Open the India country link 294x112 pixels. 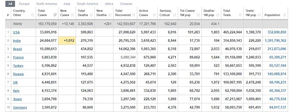[17, 41]
